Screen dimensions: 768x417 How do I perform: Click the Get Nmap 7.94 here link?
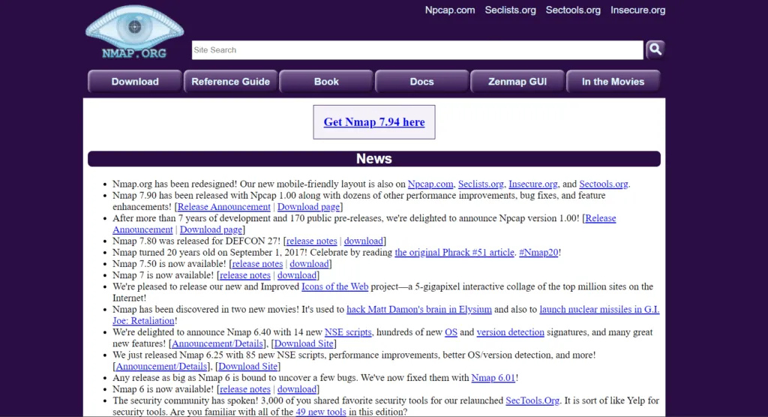(373, 122)
